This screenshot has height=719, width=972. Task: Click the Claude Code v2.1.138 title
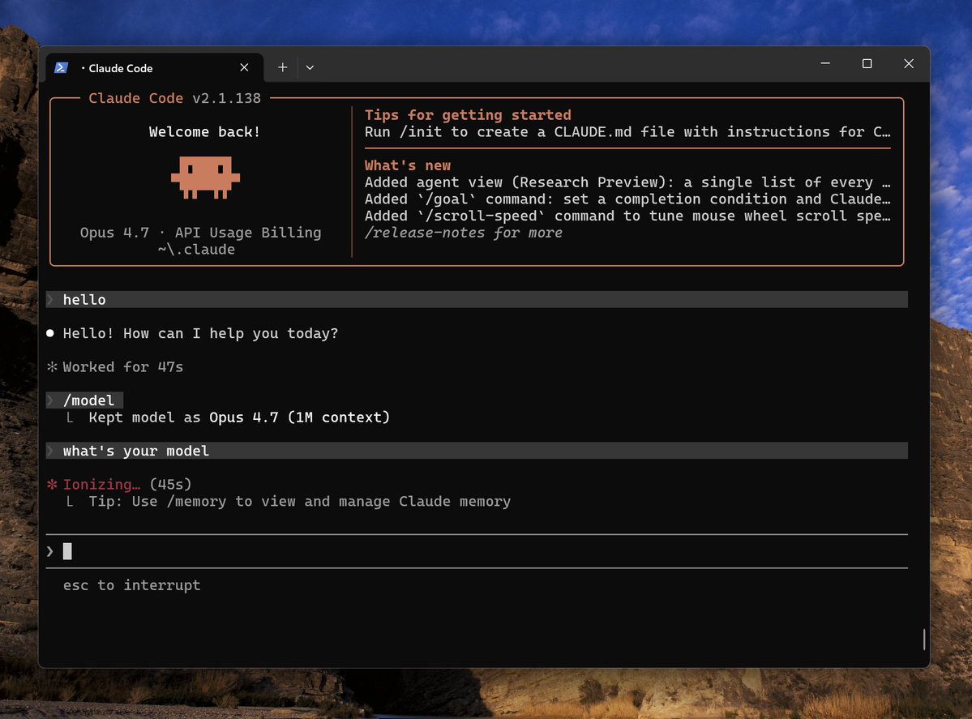[x=175, y=98]
